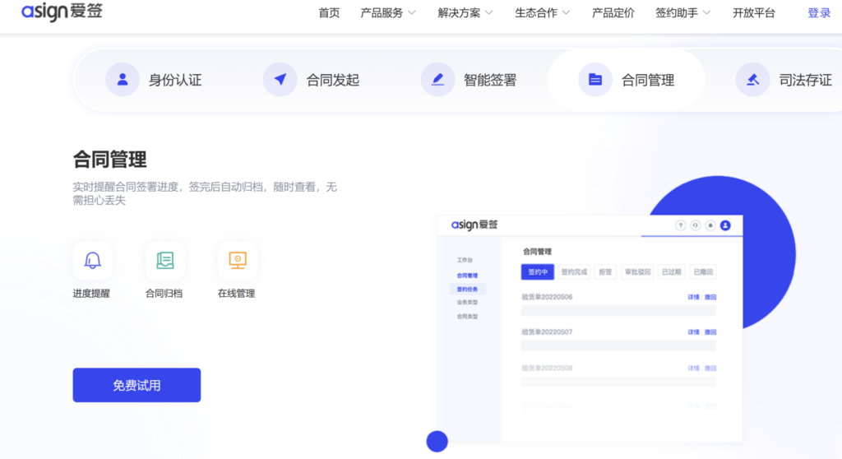842x459 pixels.
Task: Click the 进度提醒 bell icon
Action: tap(92, 261)
